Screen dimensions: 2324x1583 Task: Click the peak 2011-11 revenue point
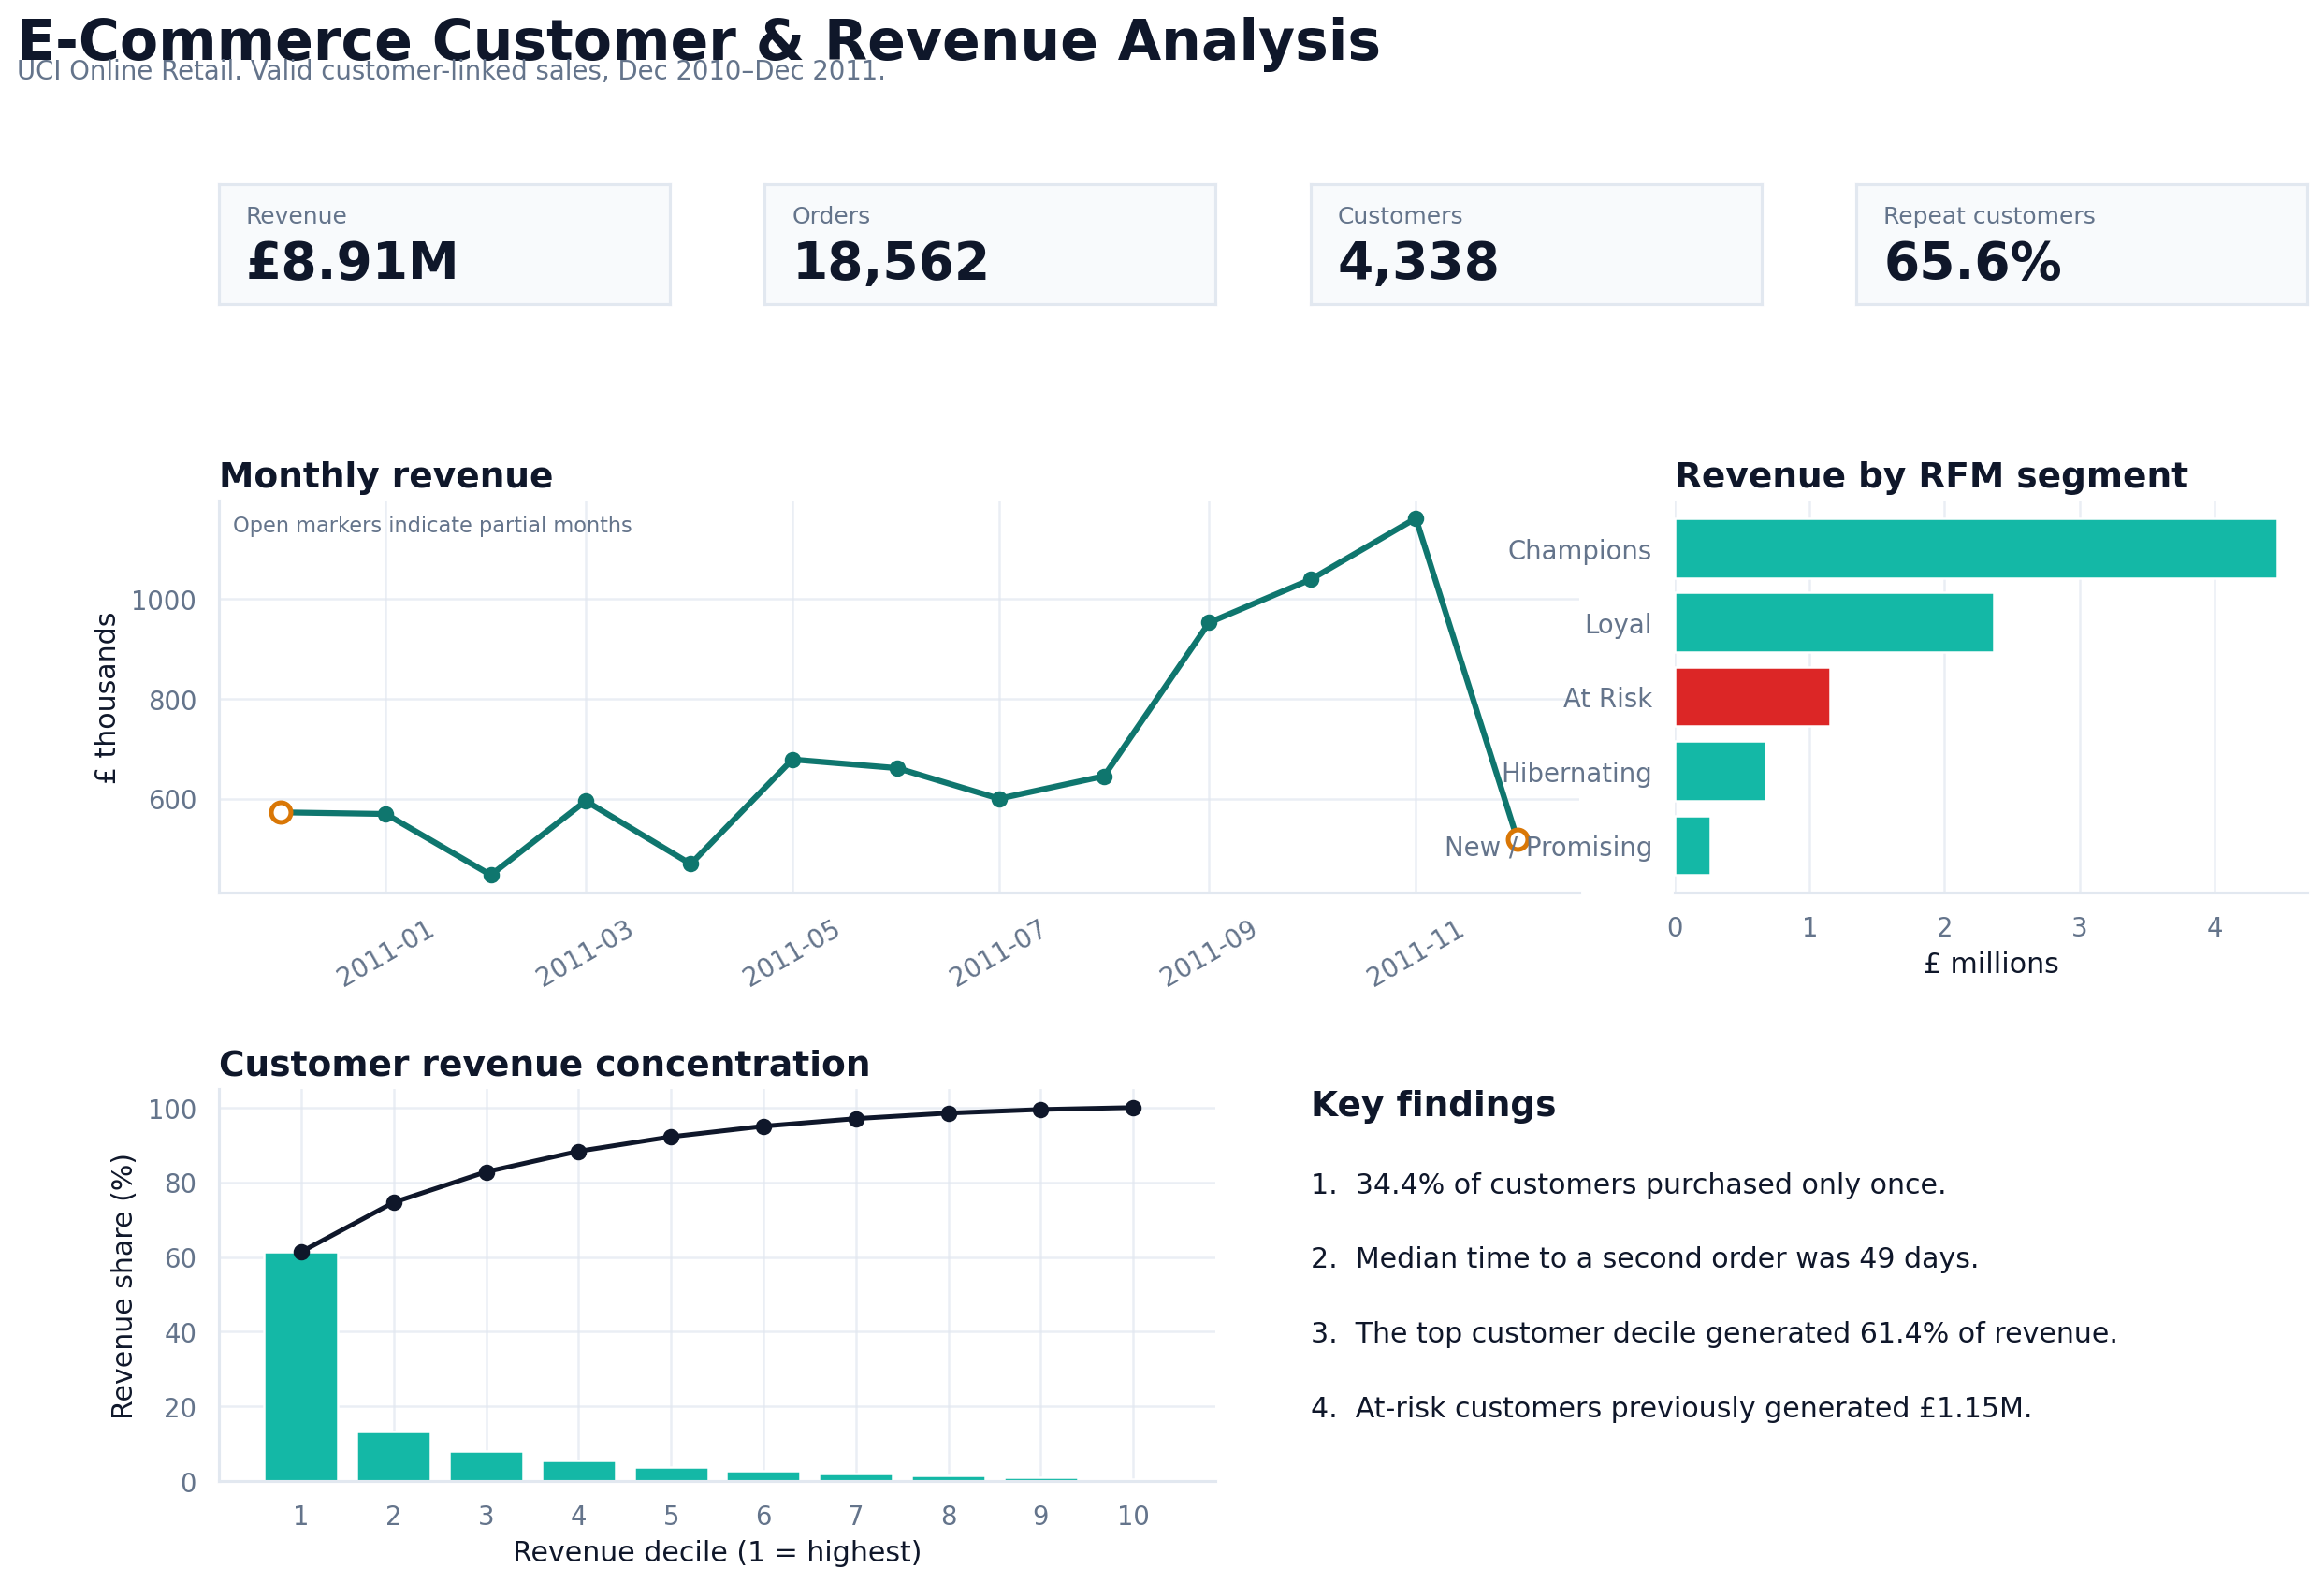click(1416, 519)
